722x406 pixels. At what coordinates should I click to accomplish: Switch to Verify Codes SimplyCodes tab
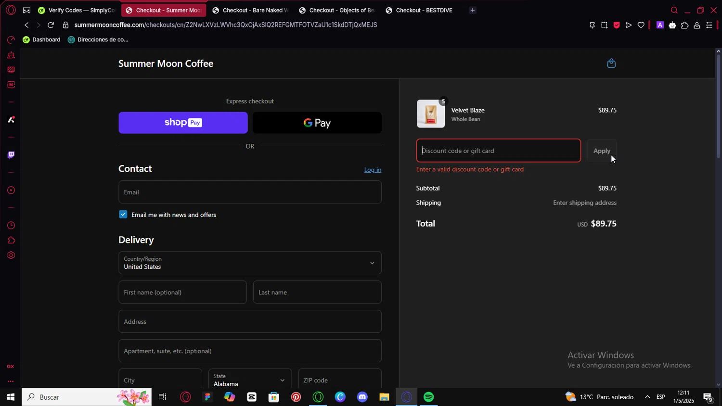point(77,10)
